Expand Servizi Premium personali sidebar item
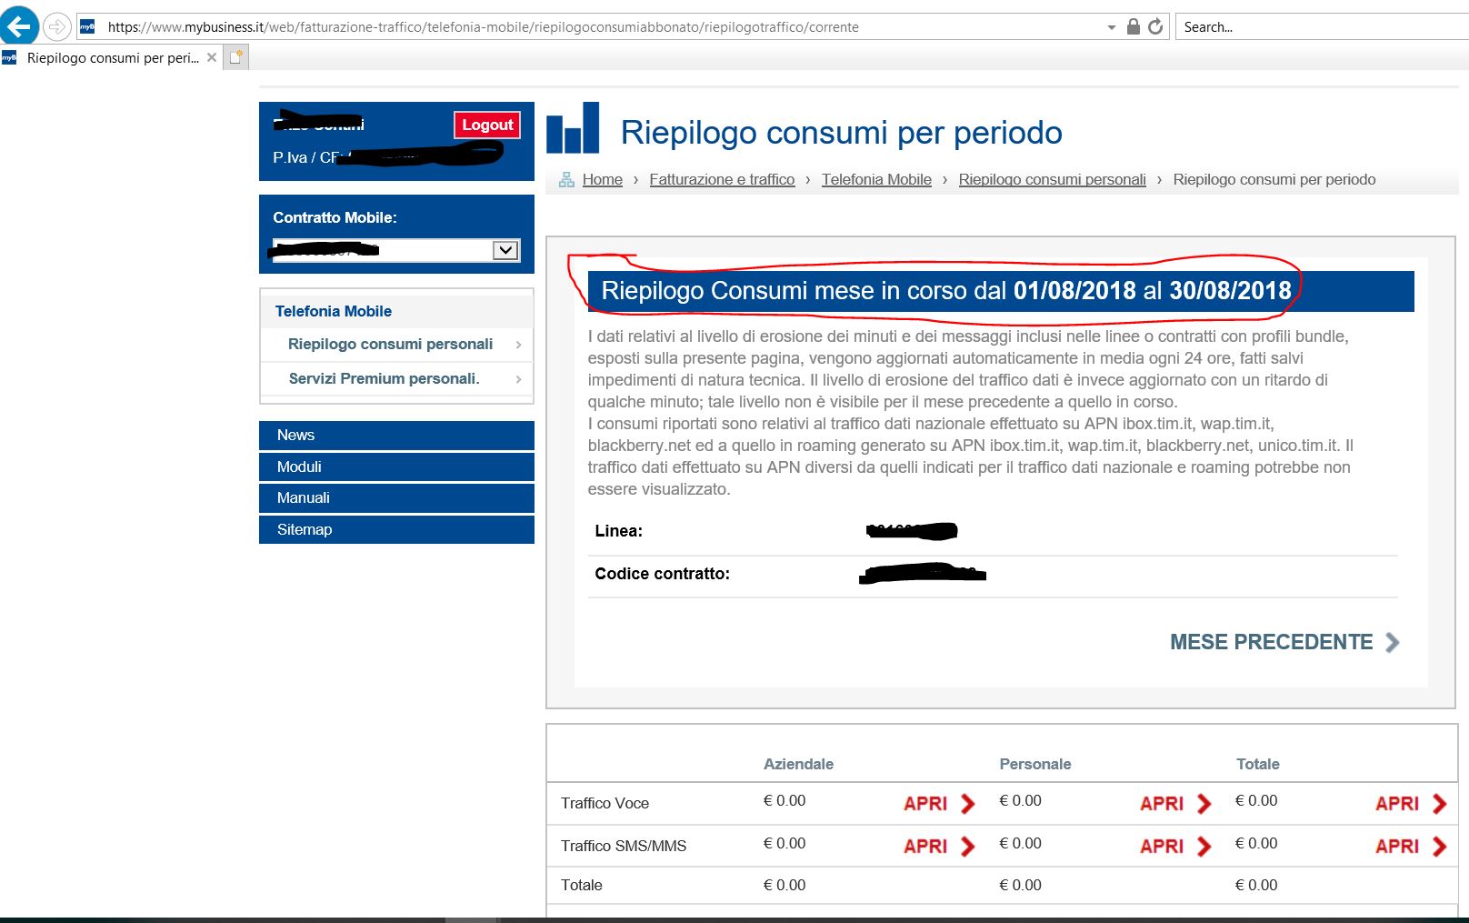The height and width of the screenshot is (923, 1469). tap(518, 379)
